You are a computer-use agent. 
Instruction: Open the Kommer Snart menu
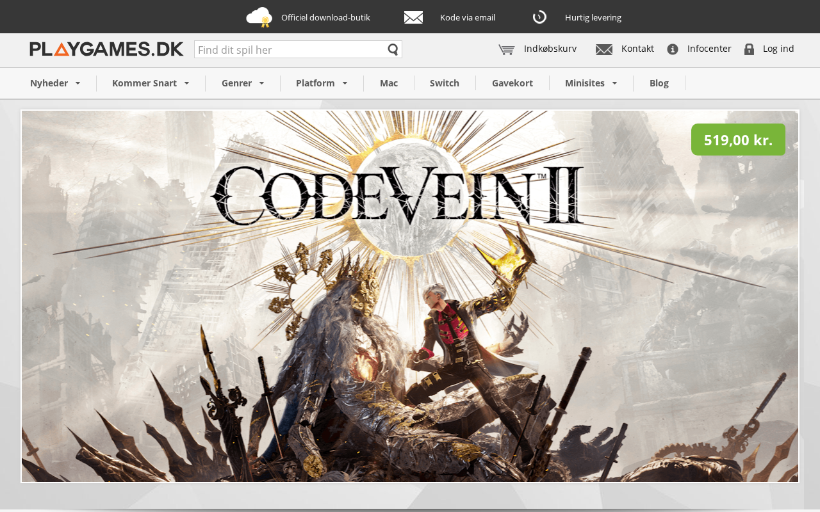[144, 83]
